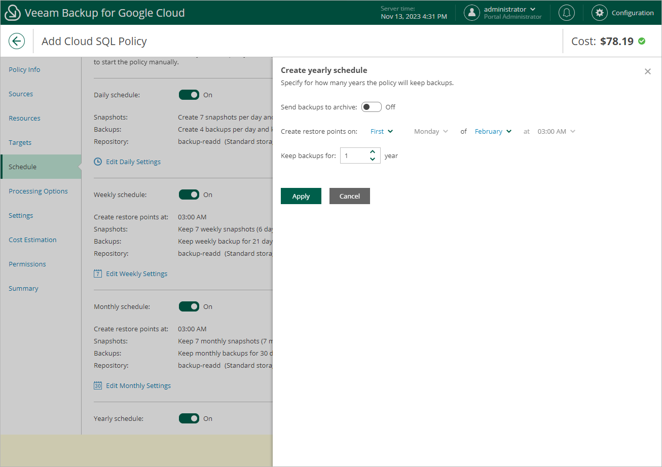Toggle Send backups to archive switch

point(371,107)
